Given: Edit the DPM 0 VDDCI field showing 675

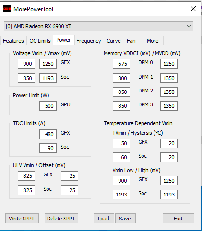Looking at the screenshot, I should (121, 64).
